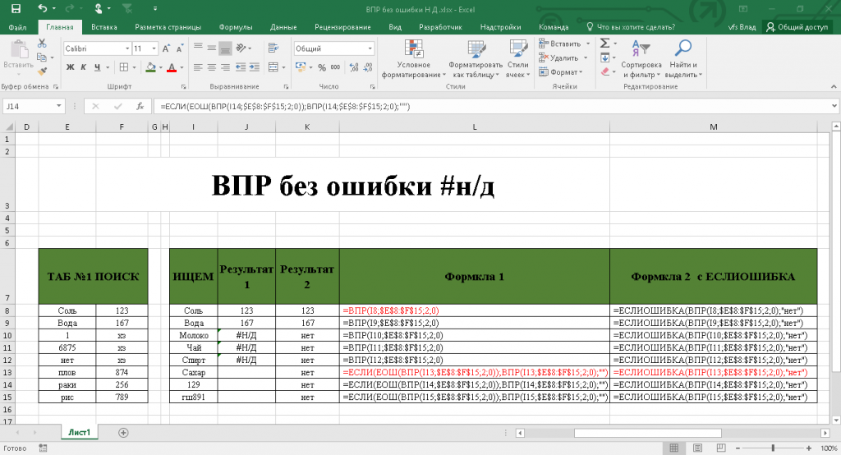The width and height of the screenshot is (841, 455).
Task: Open Сортировка и фильтр menu
Action: [x=641, y=59]
